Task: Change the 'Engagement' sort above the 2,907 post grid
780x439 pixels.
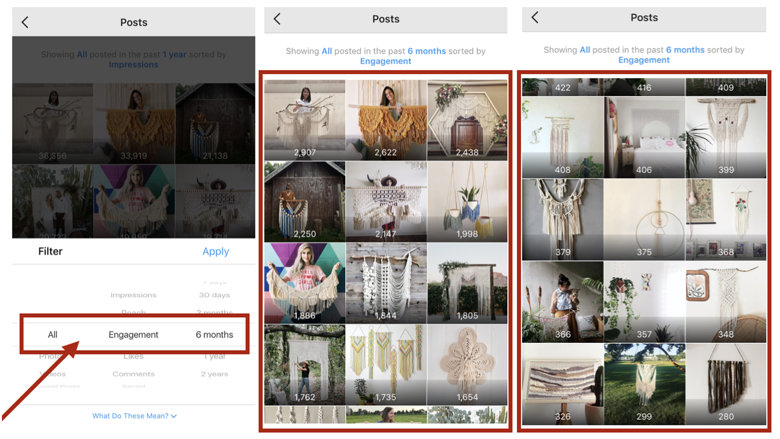Action: click(x=386, y=61)
